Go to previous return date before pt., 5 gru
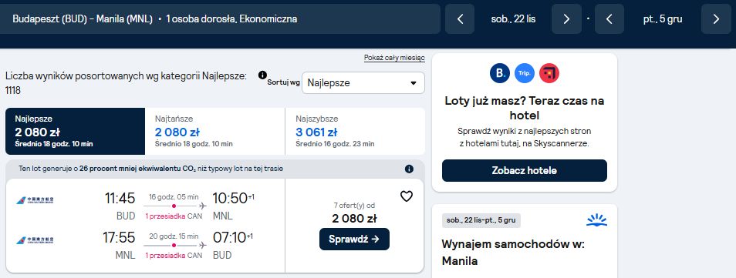 (609, 18)
